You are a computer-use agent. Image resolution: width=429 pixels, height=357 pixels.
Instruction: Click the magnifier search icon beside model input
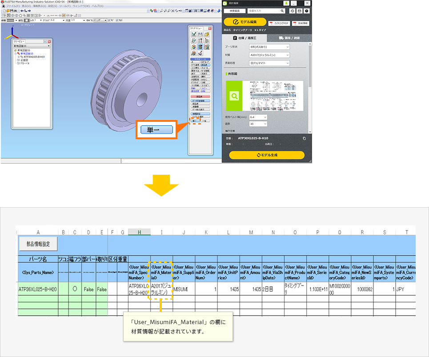pyautogui.click(x=282, y=11)
